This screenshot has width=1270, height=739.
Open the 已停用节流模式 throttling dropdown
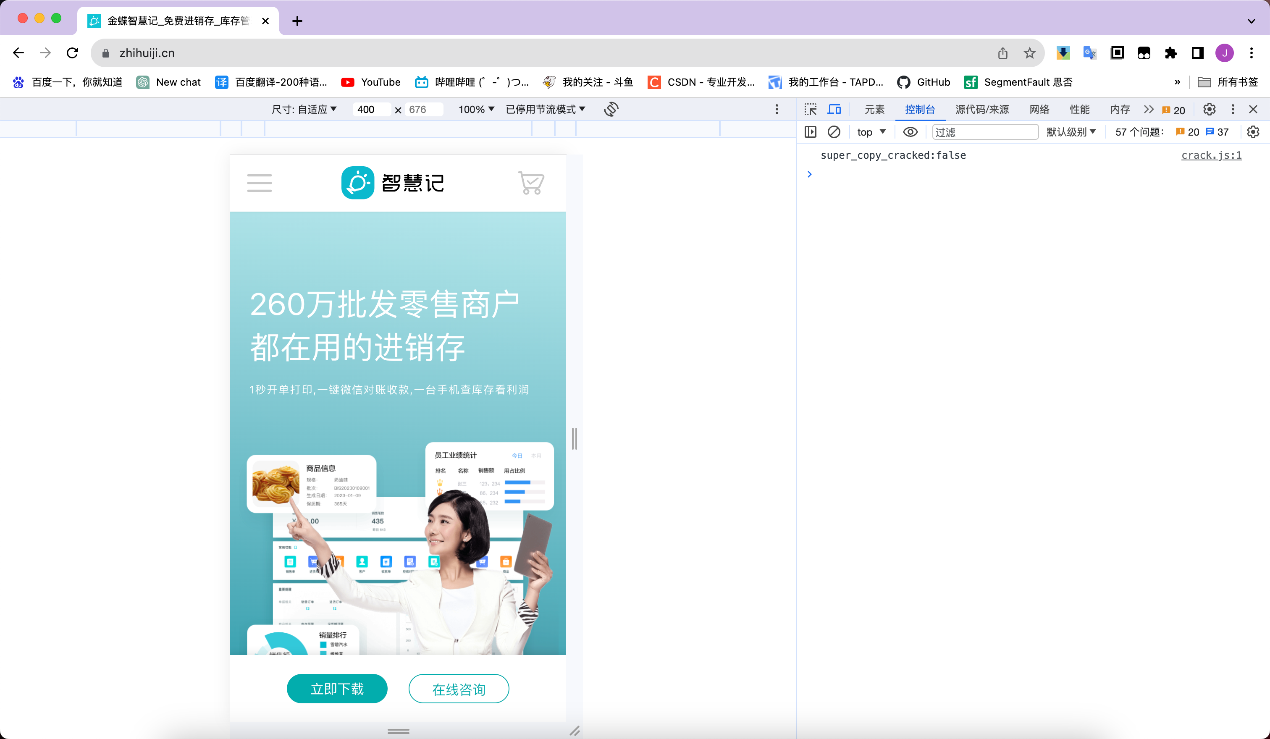pos(545,109)
